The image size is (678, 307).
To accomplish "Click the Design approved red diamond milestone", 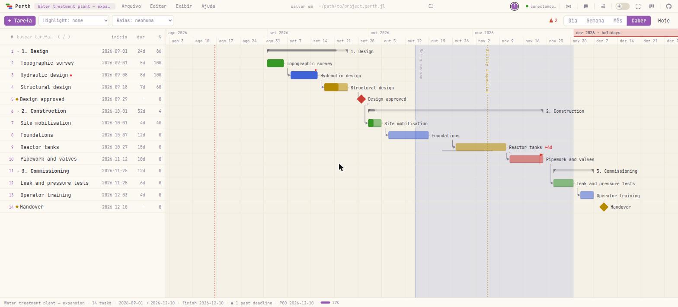I will point(361,99).
